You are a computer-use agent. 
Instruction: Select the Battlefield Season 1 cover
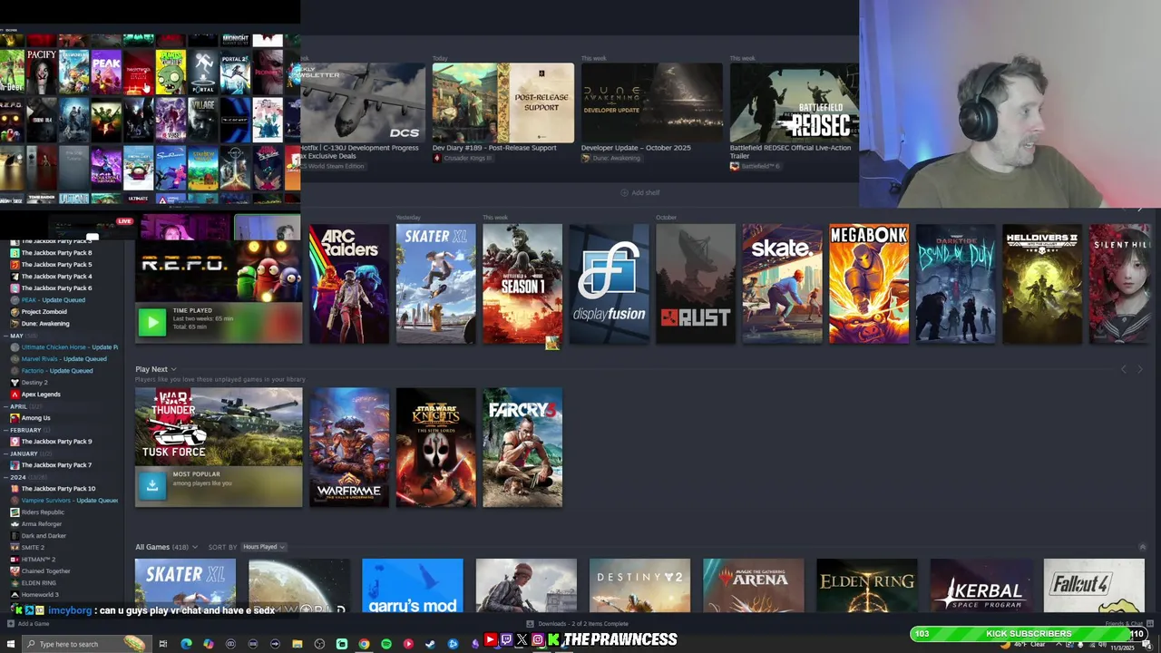(522, 284)
